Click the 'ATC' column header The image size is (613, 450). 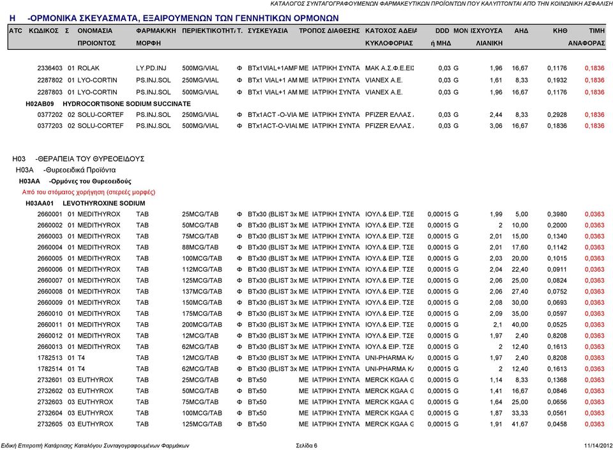(x=15, y=31)
